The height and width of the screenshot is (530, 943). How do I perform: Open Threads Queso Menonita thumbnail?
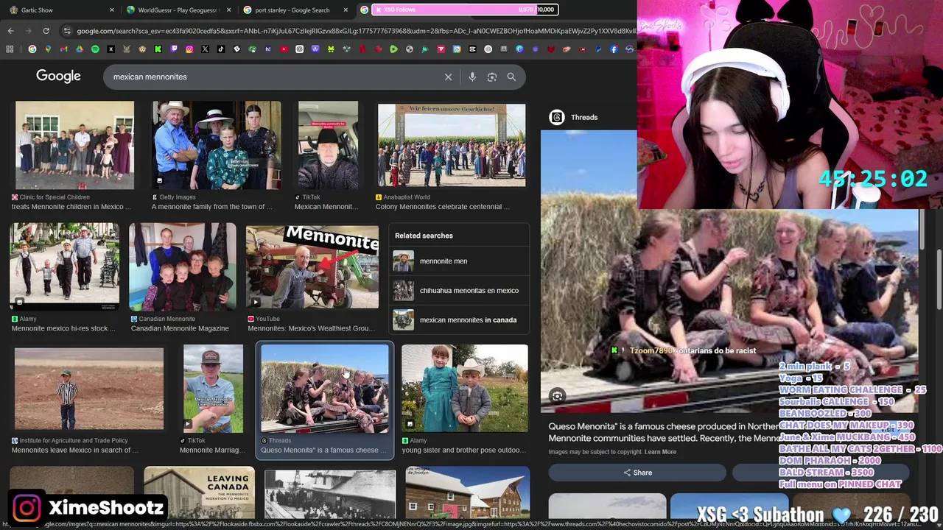(325, 388)
